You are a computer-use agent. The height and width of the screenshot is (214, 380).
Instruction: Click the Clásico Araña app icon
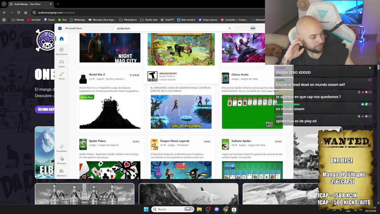pos(226,78)
